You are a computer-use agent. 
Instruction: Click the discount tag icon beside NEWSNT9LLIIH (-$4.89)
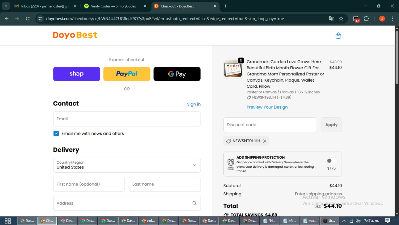tap(249, 97)
